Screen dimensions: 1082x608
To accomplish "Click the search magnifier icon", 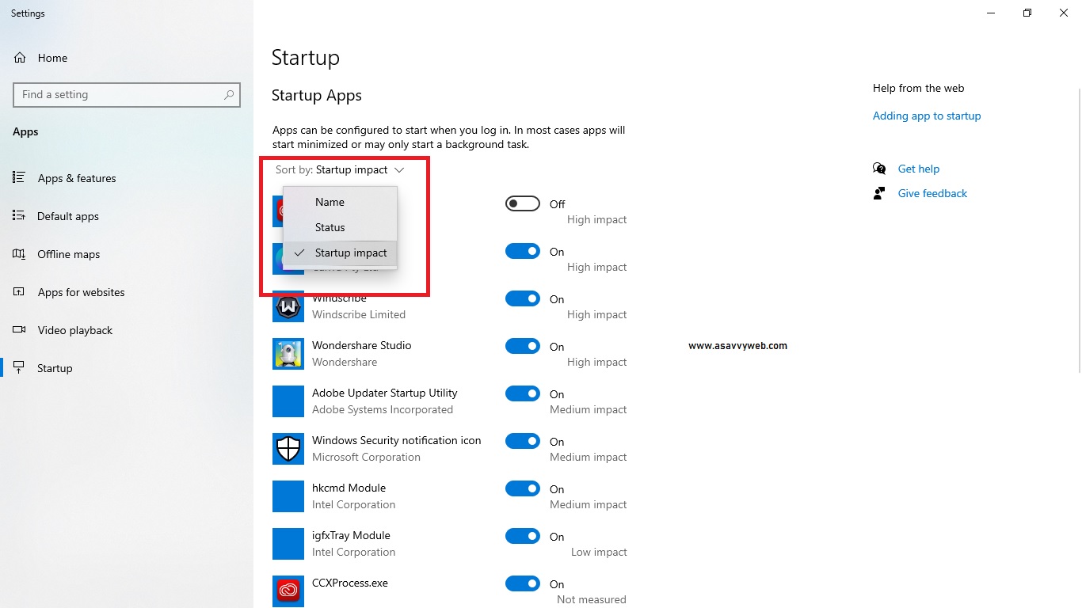I will pyautogui.click(x=229, y=94).
